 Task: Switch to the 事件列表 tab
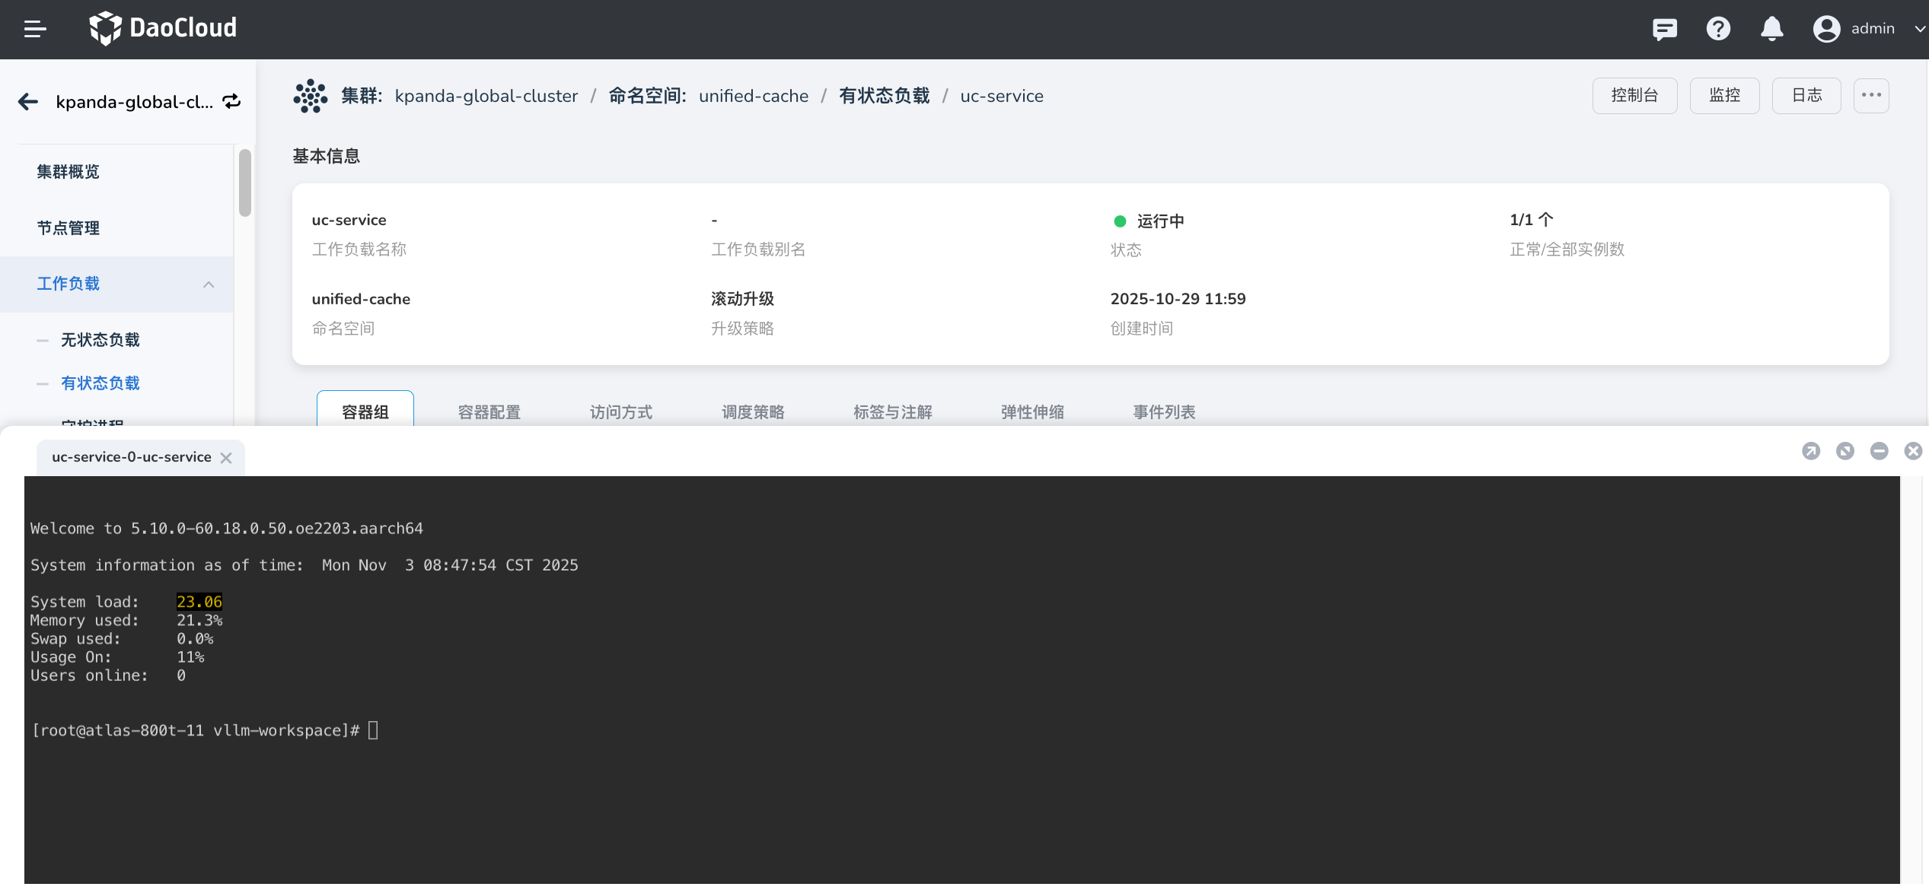point(1163,412)
